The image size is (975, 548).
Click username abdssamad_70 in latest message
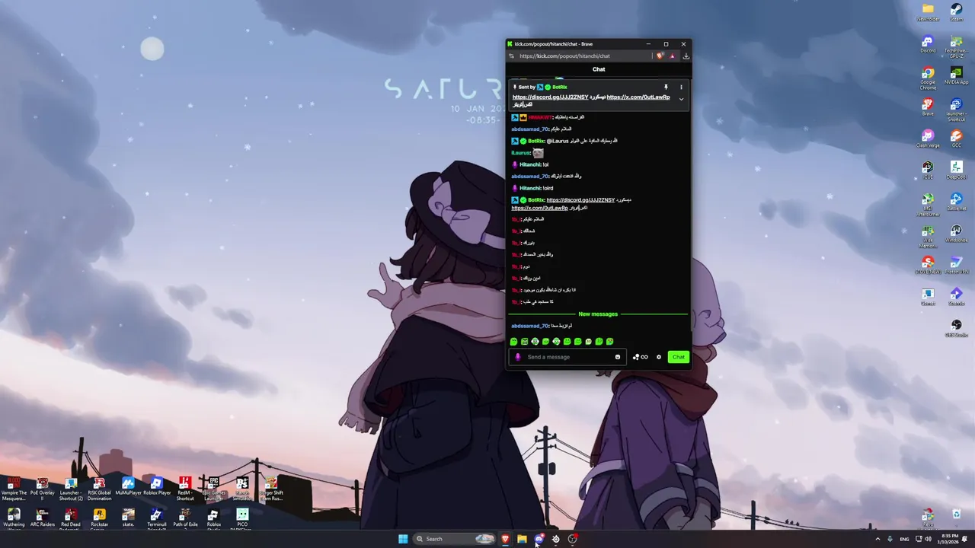[x=529, y=326]
